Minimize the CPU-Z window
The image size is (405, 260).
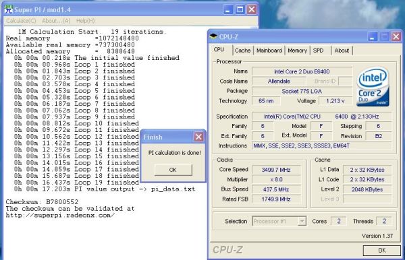372,37
